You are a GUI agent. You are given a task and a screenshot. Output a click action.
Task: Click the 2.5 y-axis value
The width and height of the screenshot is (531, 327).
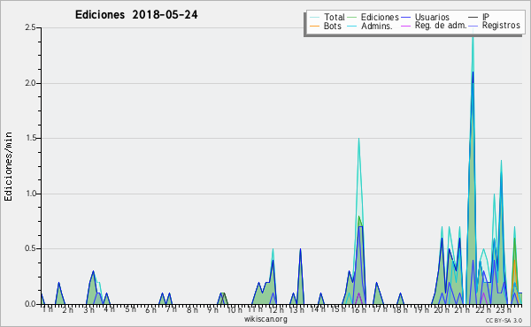30,27
